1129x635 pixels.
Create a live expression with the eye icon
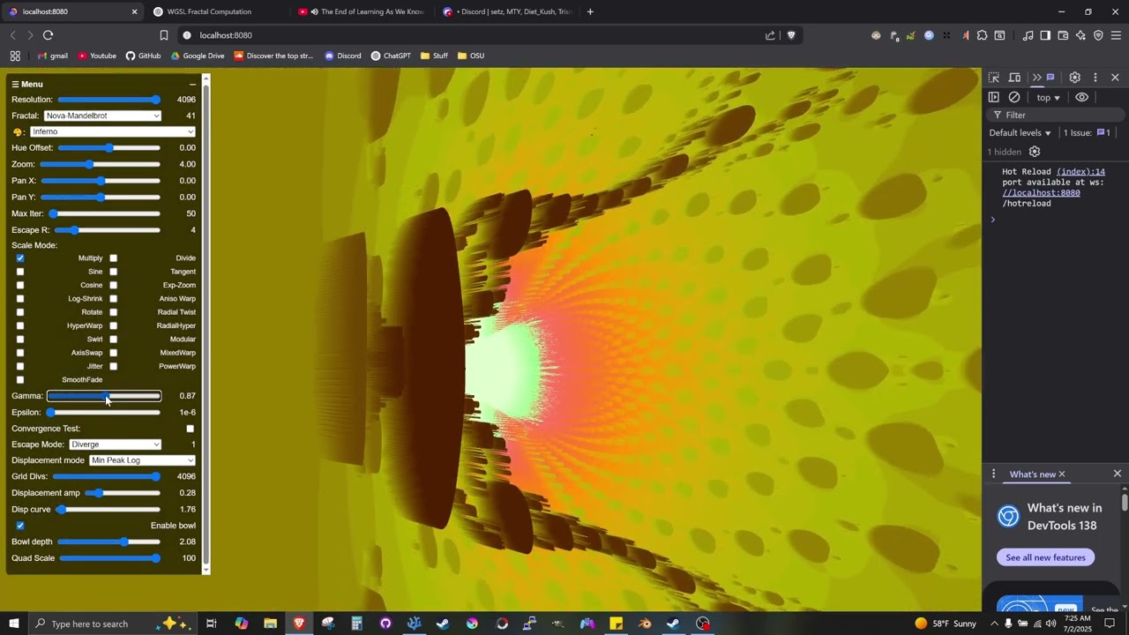click(1081, 97)
